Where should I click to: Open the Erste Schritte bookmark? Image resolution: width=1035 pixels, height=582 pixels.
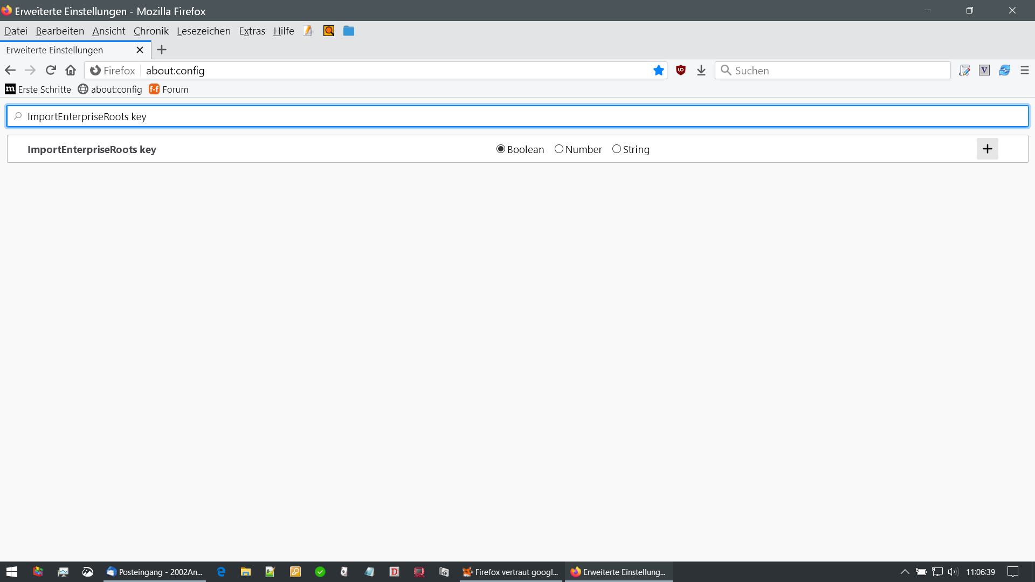(x=38, y=89)
